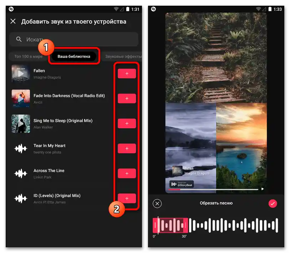Click the pink selected trim region on waveform
Screen dimensions: 290x253
pos(170,225)
